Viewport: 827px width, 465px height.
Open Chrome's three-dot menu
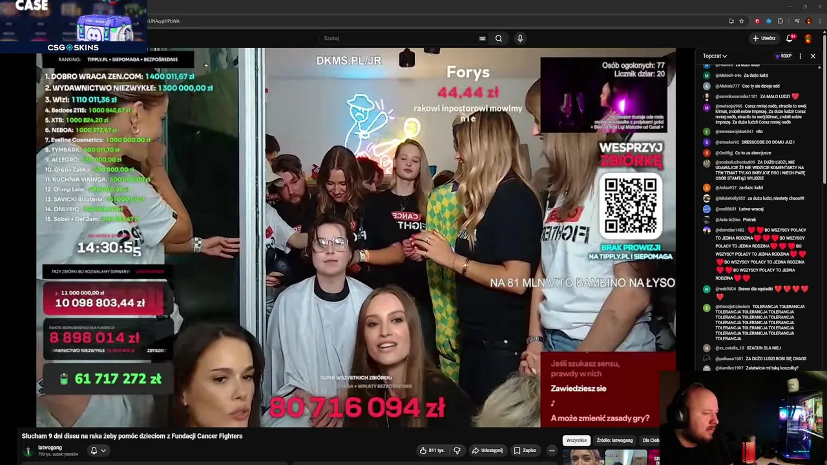pyautogui.click(x=819, y=21)
